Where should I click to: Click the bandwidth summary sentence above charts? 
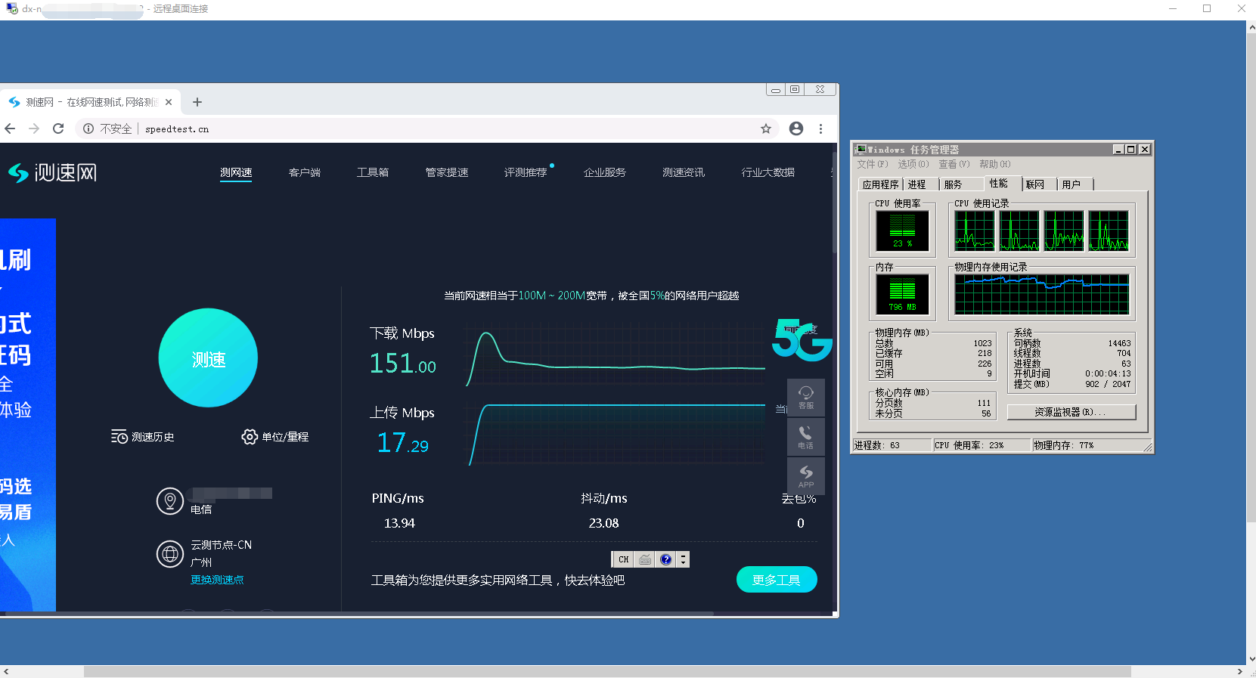click(591, 296)
